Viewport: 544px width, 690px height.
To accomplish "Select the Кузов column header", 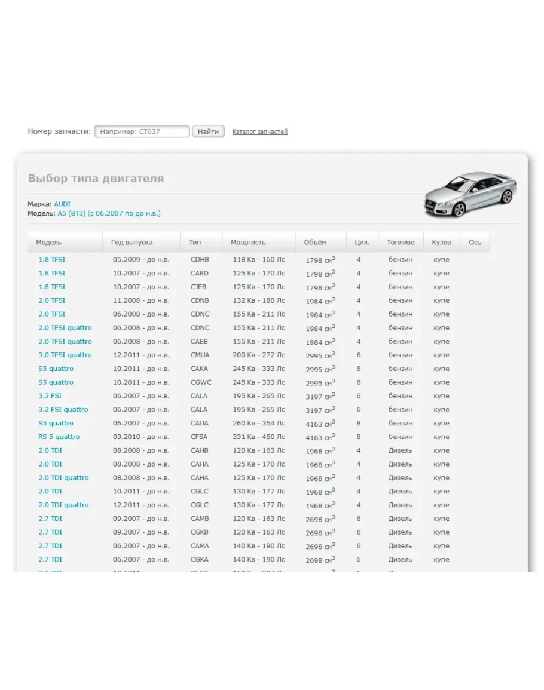I will tap(441, 243).
